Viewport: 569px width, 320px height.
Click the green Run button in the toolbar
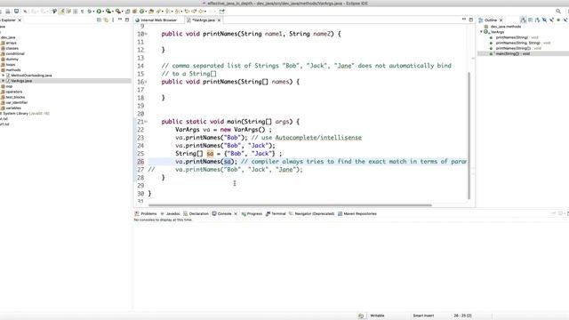(99, 12)
